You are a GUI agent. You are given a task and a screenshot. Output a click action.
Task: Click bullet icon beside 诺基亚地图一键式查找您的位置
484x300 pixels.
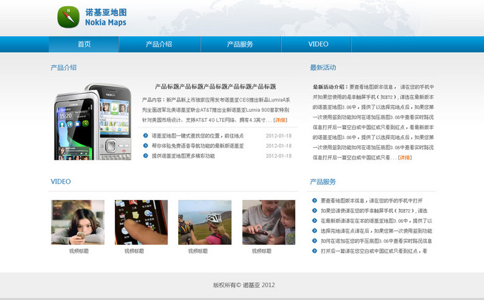145,135
